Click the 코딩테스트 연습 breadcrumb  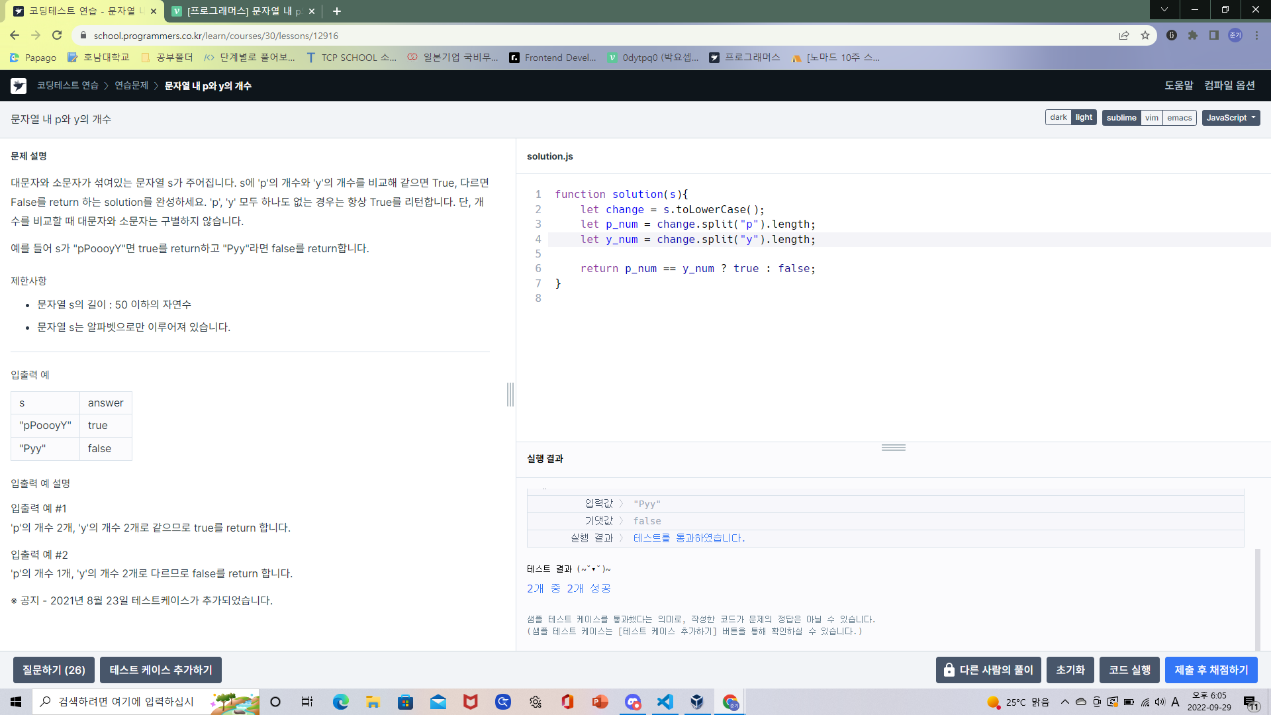(x=68, y=85)
